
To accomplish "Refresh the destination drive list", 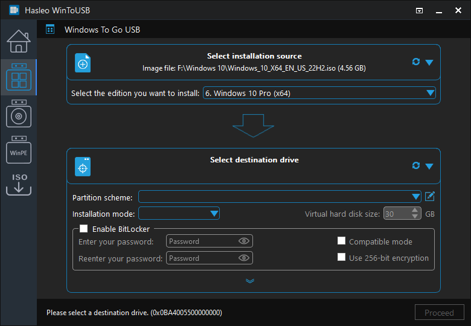I will pos(416,166).
